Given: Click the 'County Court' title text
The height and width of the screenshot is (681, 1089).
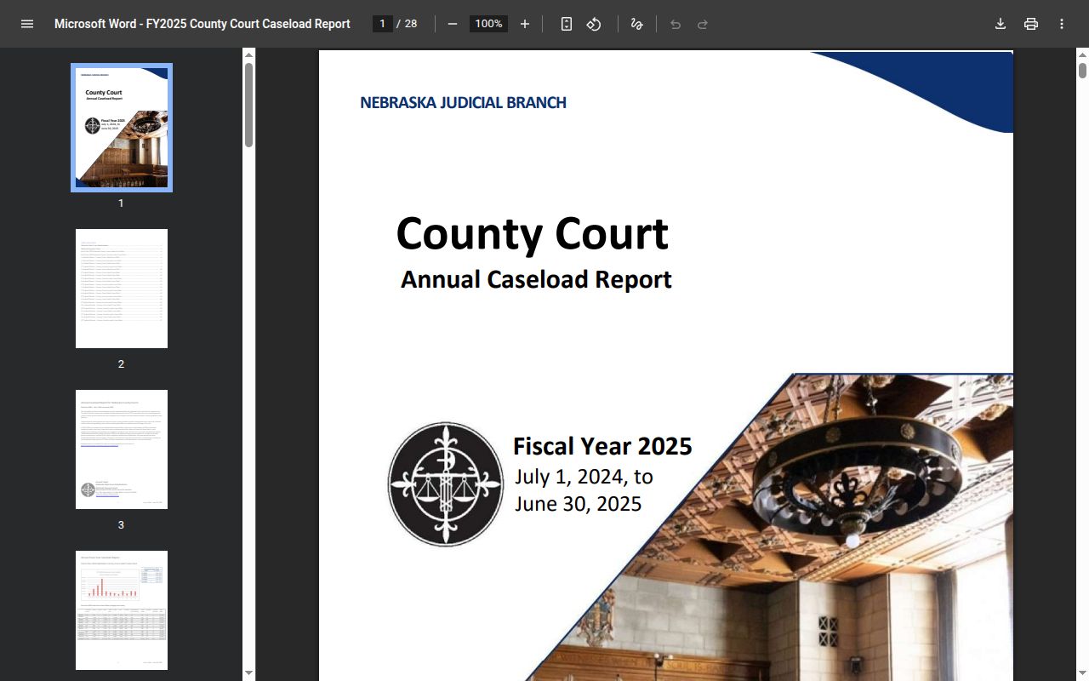Looking at the screenshot, I should click(x=533, y=233).
